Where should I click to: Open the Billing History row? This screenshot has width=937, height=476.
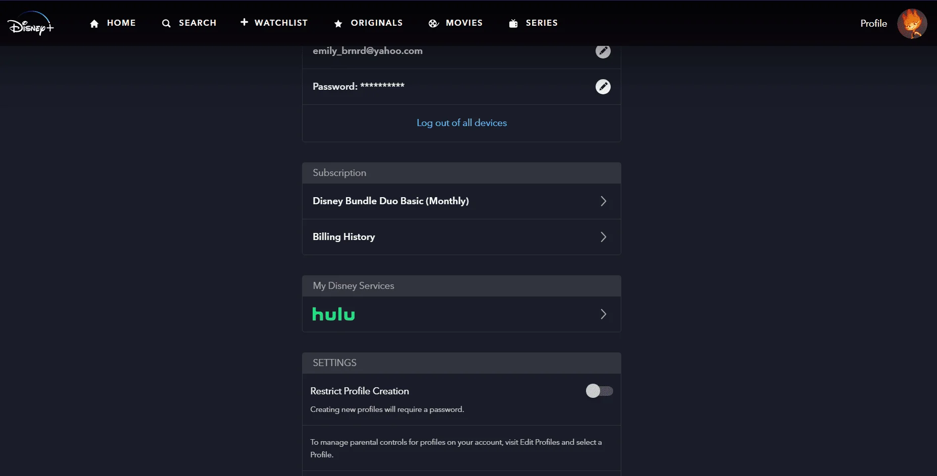(x=461, y=237)
